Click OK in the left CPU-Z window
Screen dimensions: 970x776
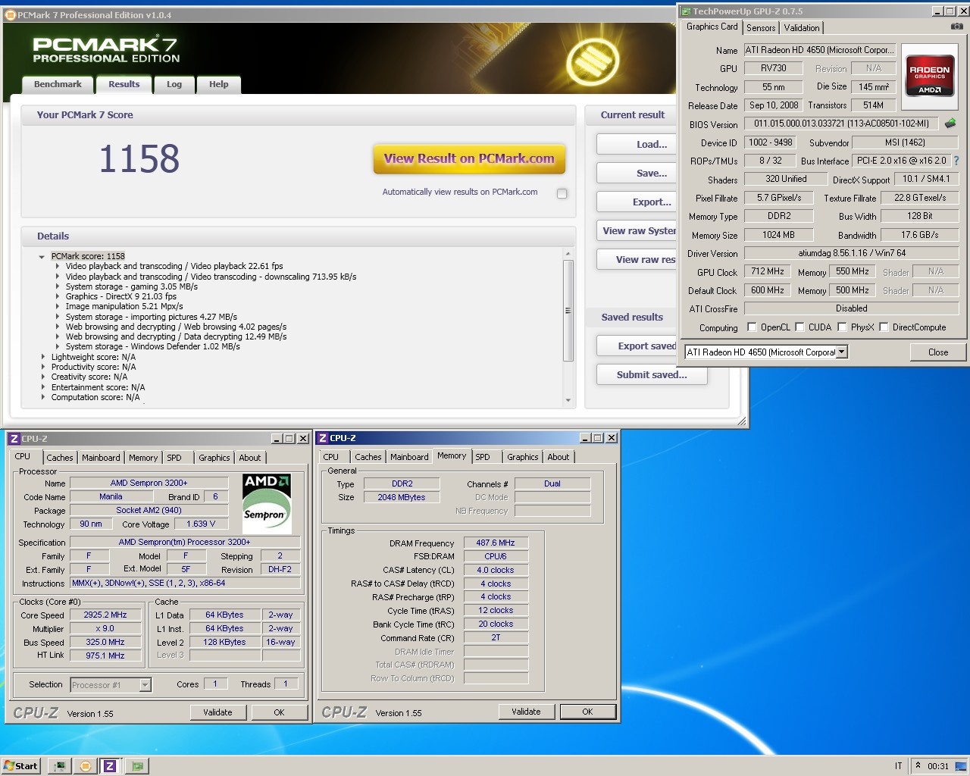tap(279, 712)
